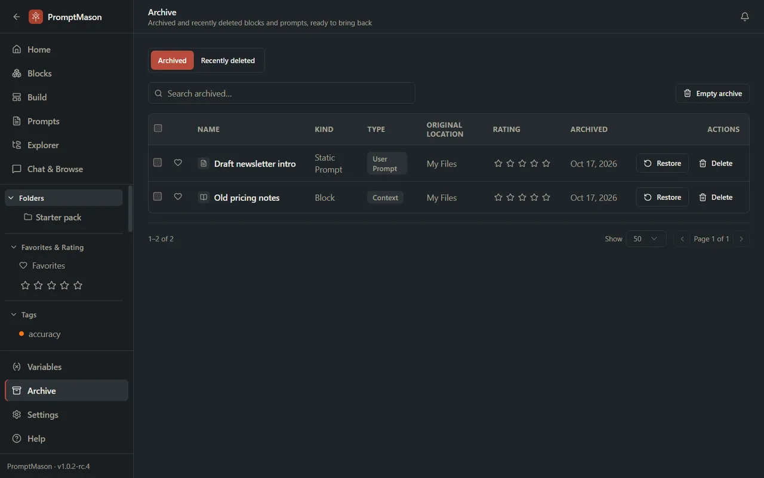Open Help in the sidebar

(x=66, y=439)
